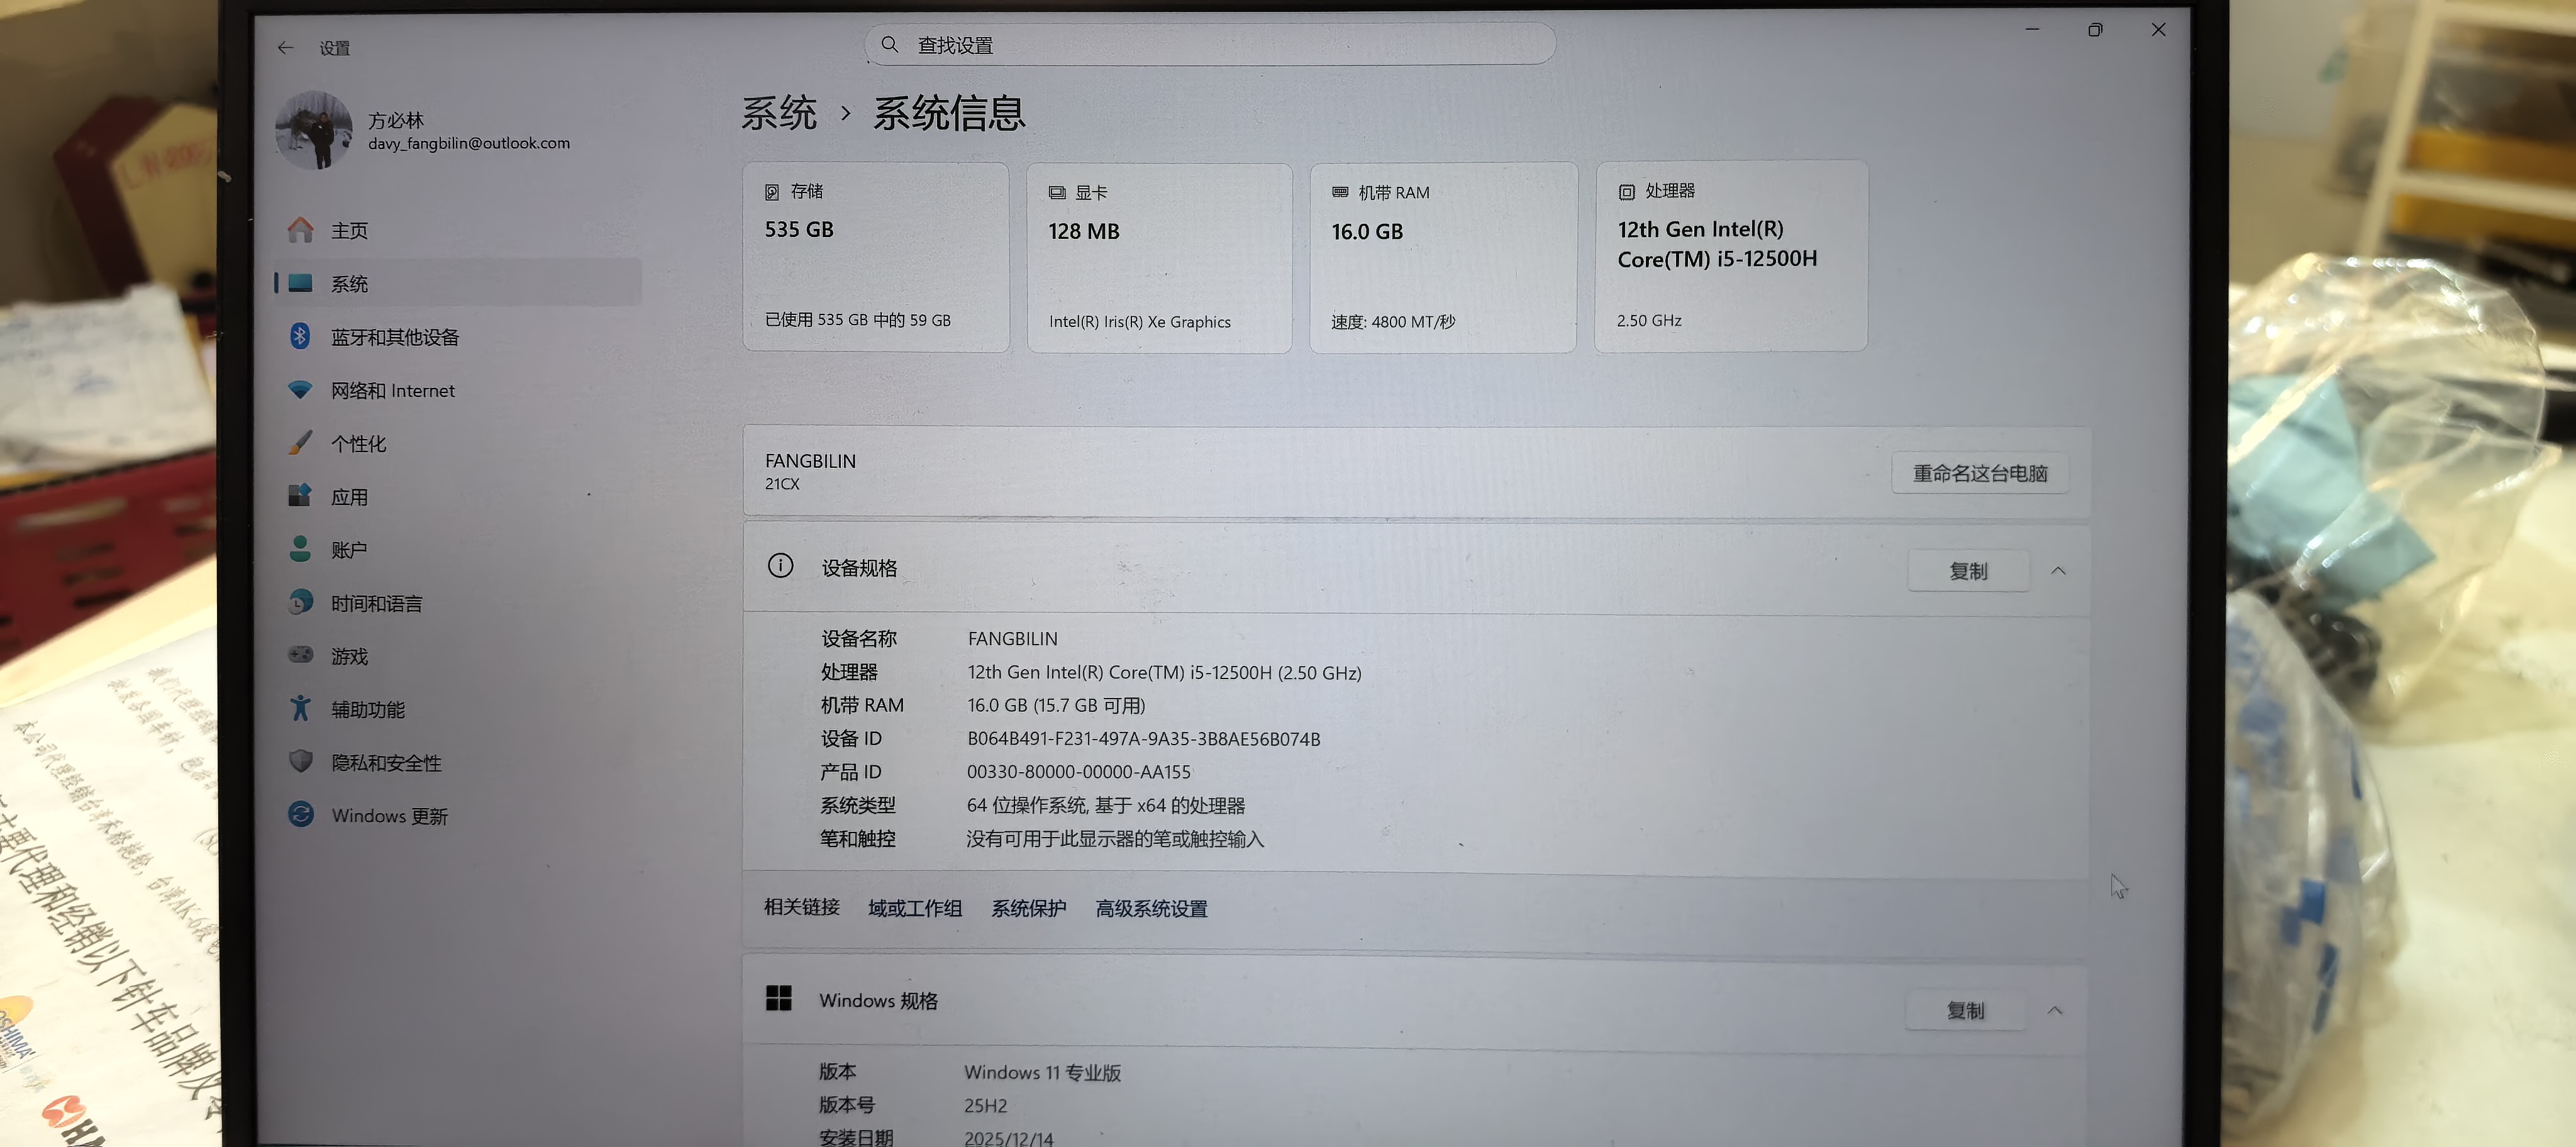Screen dimensions: 2576x1147
Task: Open Apps (应用) settings icon
Action: click(300, 496)
